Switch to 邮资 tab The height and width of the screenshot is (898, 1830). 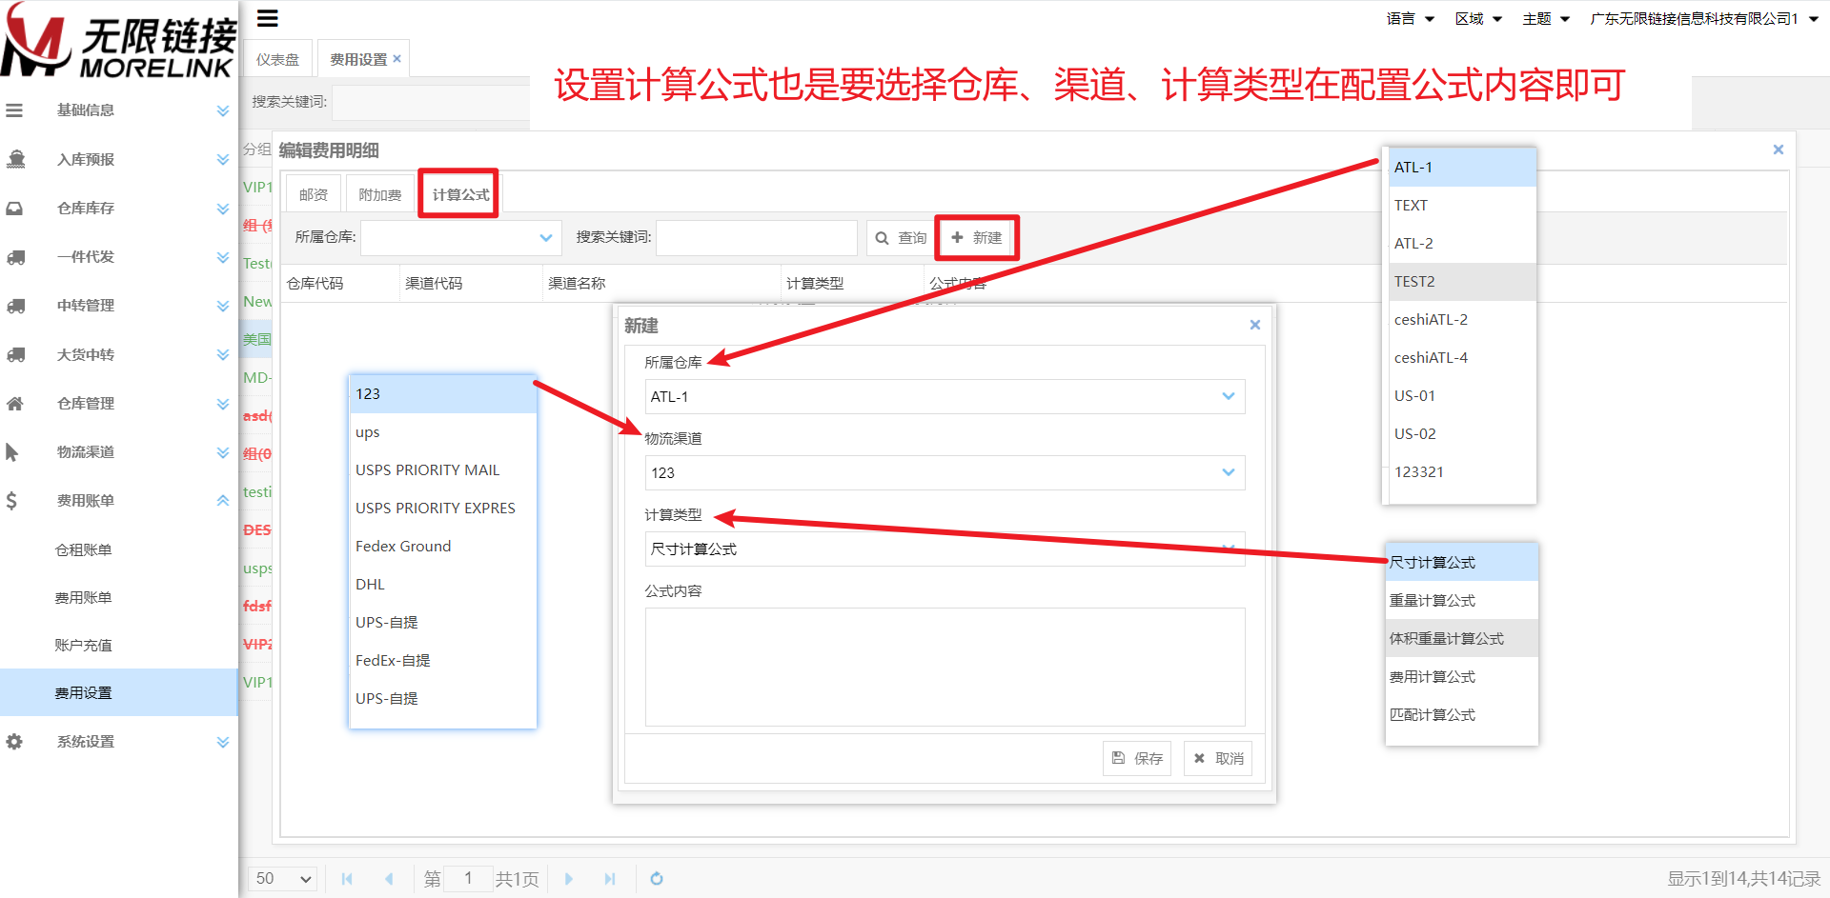coord(314,194)
